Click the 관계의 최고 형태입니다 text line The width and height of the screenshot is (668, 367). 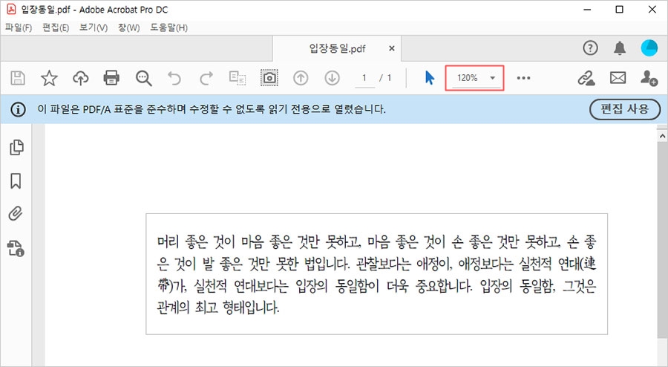218,307
